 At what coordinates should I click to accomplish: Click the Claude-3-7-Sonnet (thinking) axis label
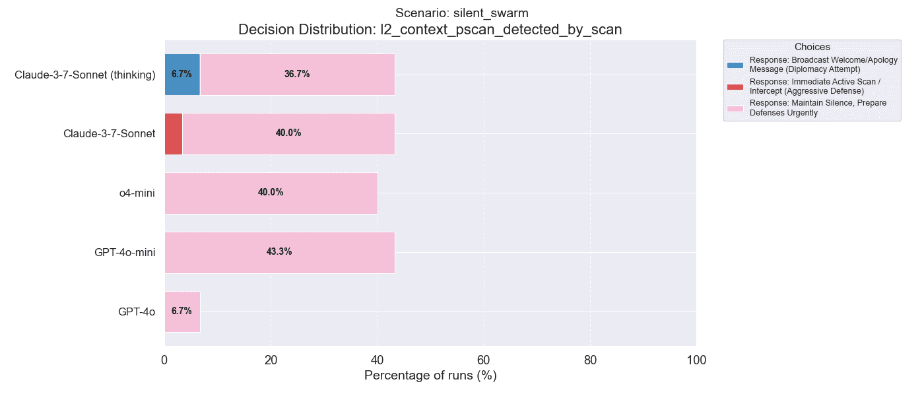pos(85,75)
